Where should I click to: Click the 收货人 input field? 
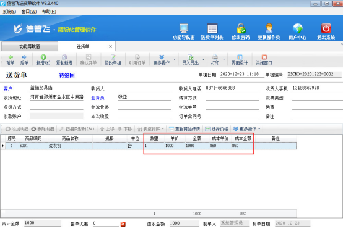click(144, 88)
